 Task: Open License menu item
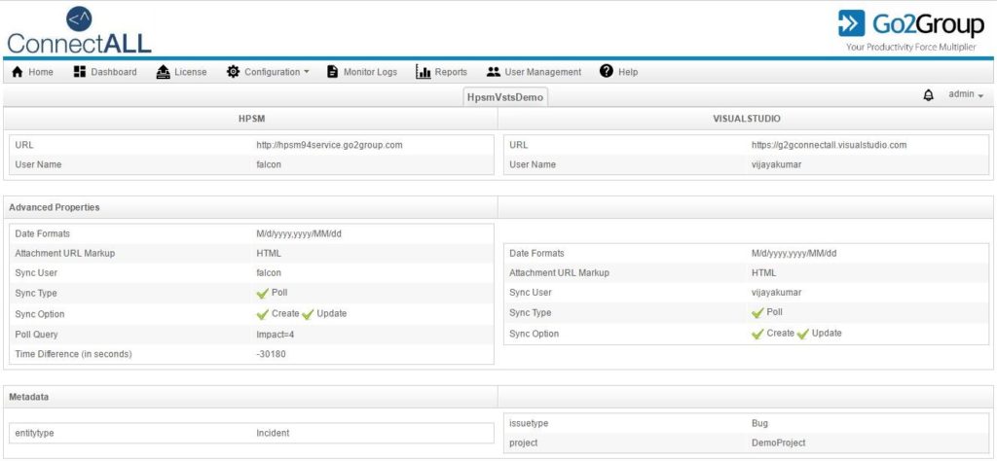[182, 72]
